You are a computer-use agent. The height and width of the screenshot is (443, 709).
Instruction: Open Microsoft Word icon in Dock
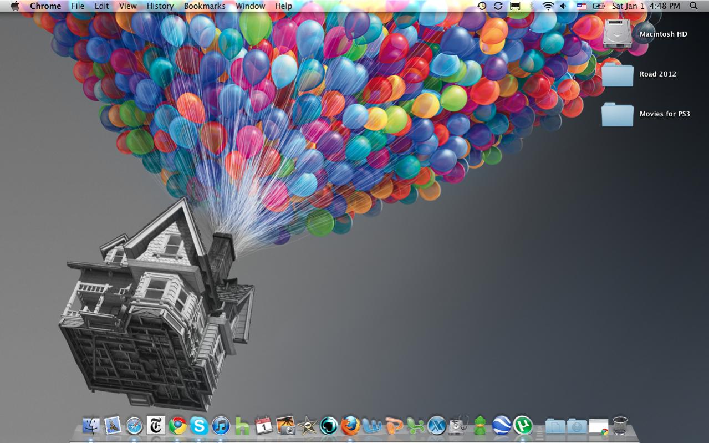click(x=372, y=426)
